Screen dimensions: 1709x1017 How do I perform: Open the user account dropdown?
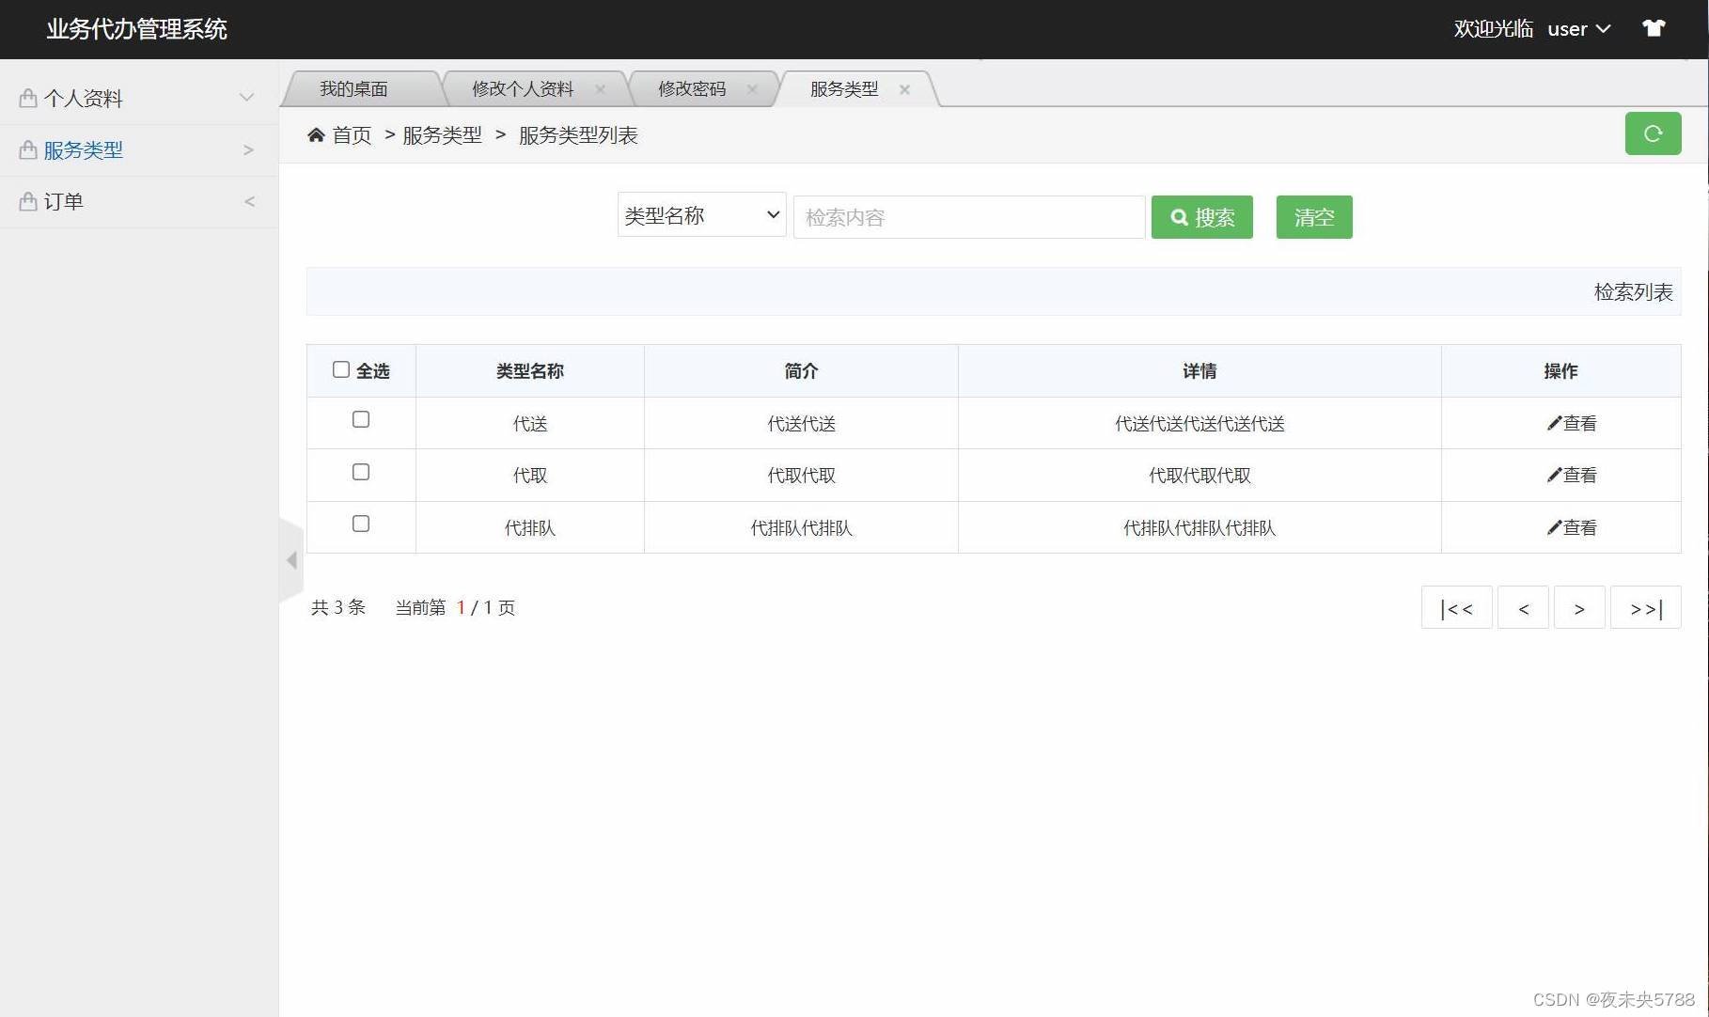1579,29
